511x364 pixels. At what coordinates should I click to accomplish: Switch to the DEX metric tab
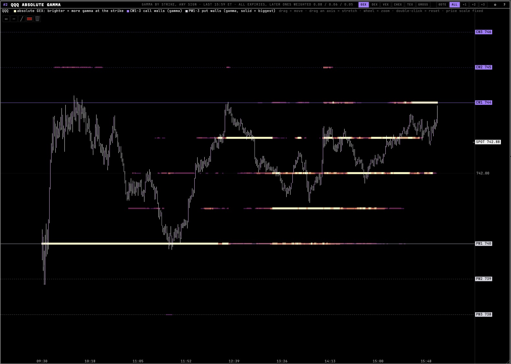point(375,5)
